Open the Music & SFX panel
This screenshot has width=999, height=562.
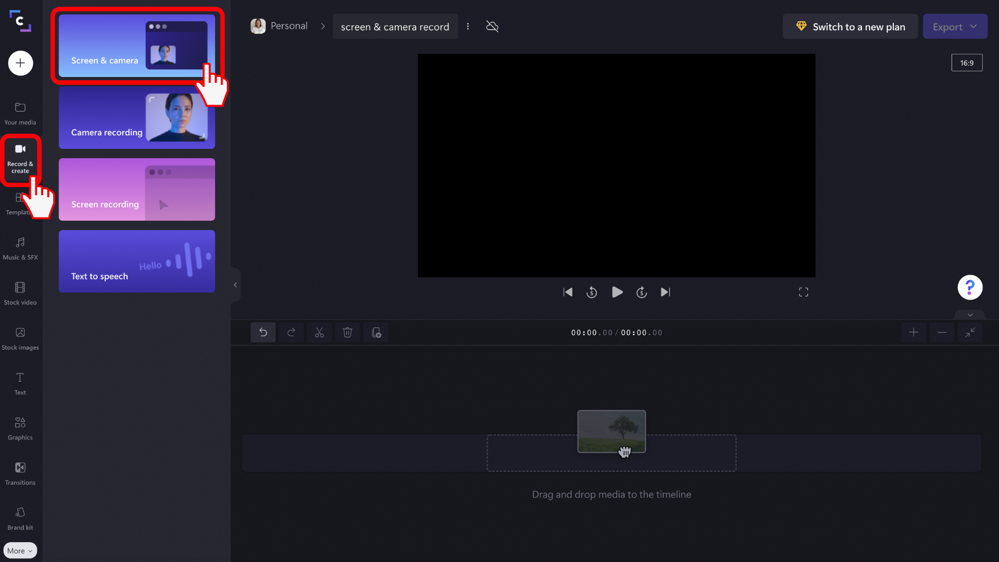click(x=20, y=248)
